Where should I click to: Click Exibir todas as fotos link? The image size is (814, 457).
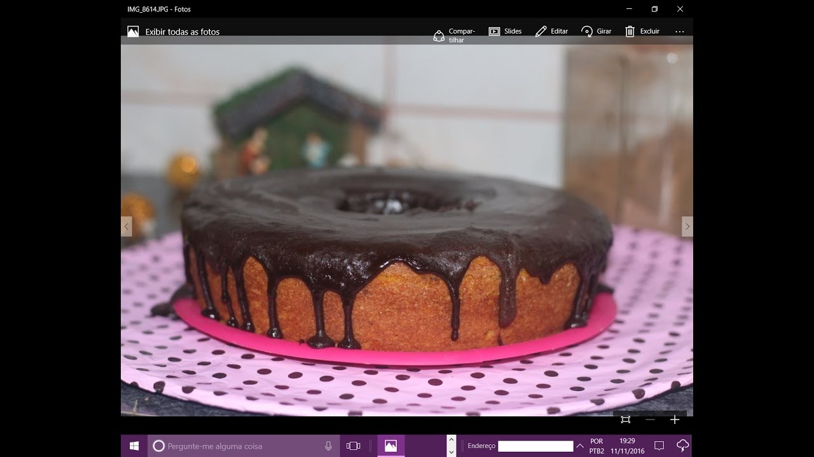(x=182, y=32)
